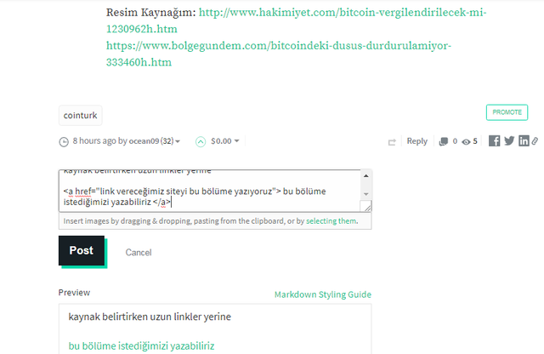Click the 'Resim Kaynağım:' text
The height and width of the screenshot is (354, 544).
(x=151, y=13)
